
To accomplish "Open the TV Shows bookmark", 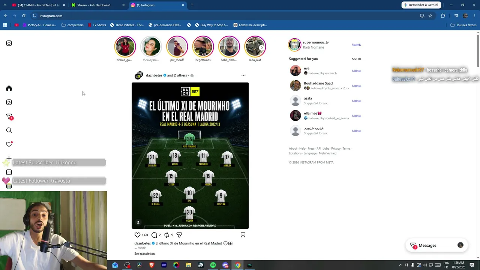I will tap(97, 25).
